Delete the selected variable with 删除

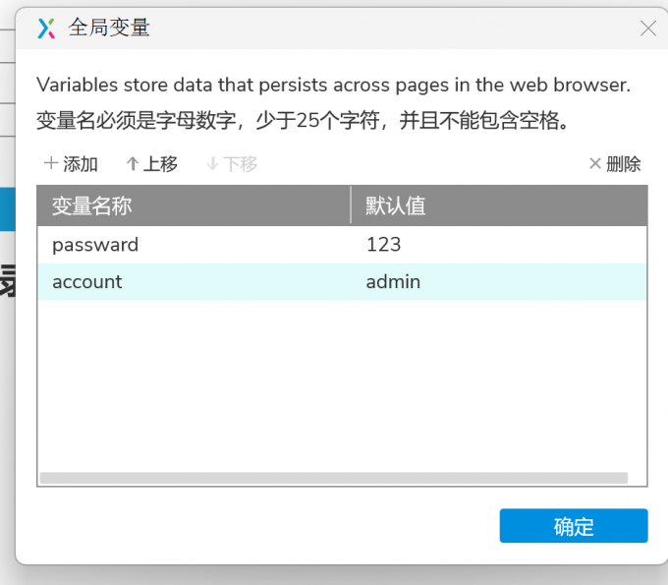click(615, 164)
